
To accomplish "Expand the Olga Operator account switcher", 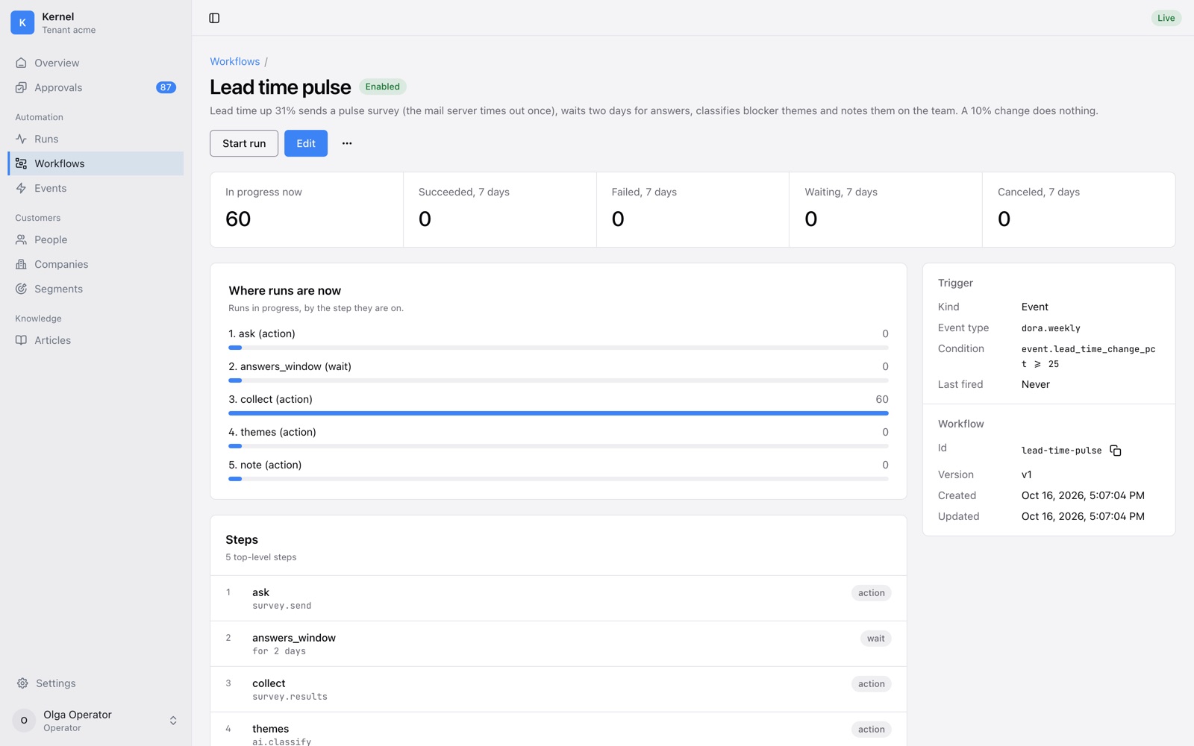I will [x=173, y=721].
